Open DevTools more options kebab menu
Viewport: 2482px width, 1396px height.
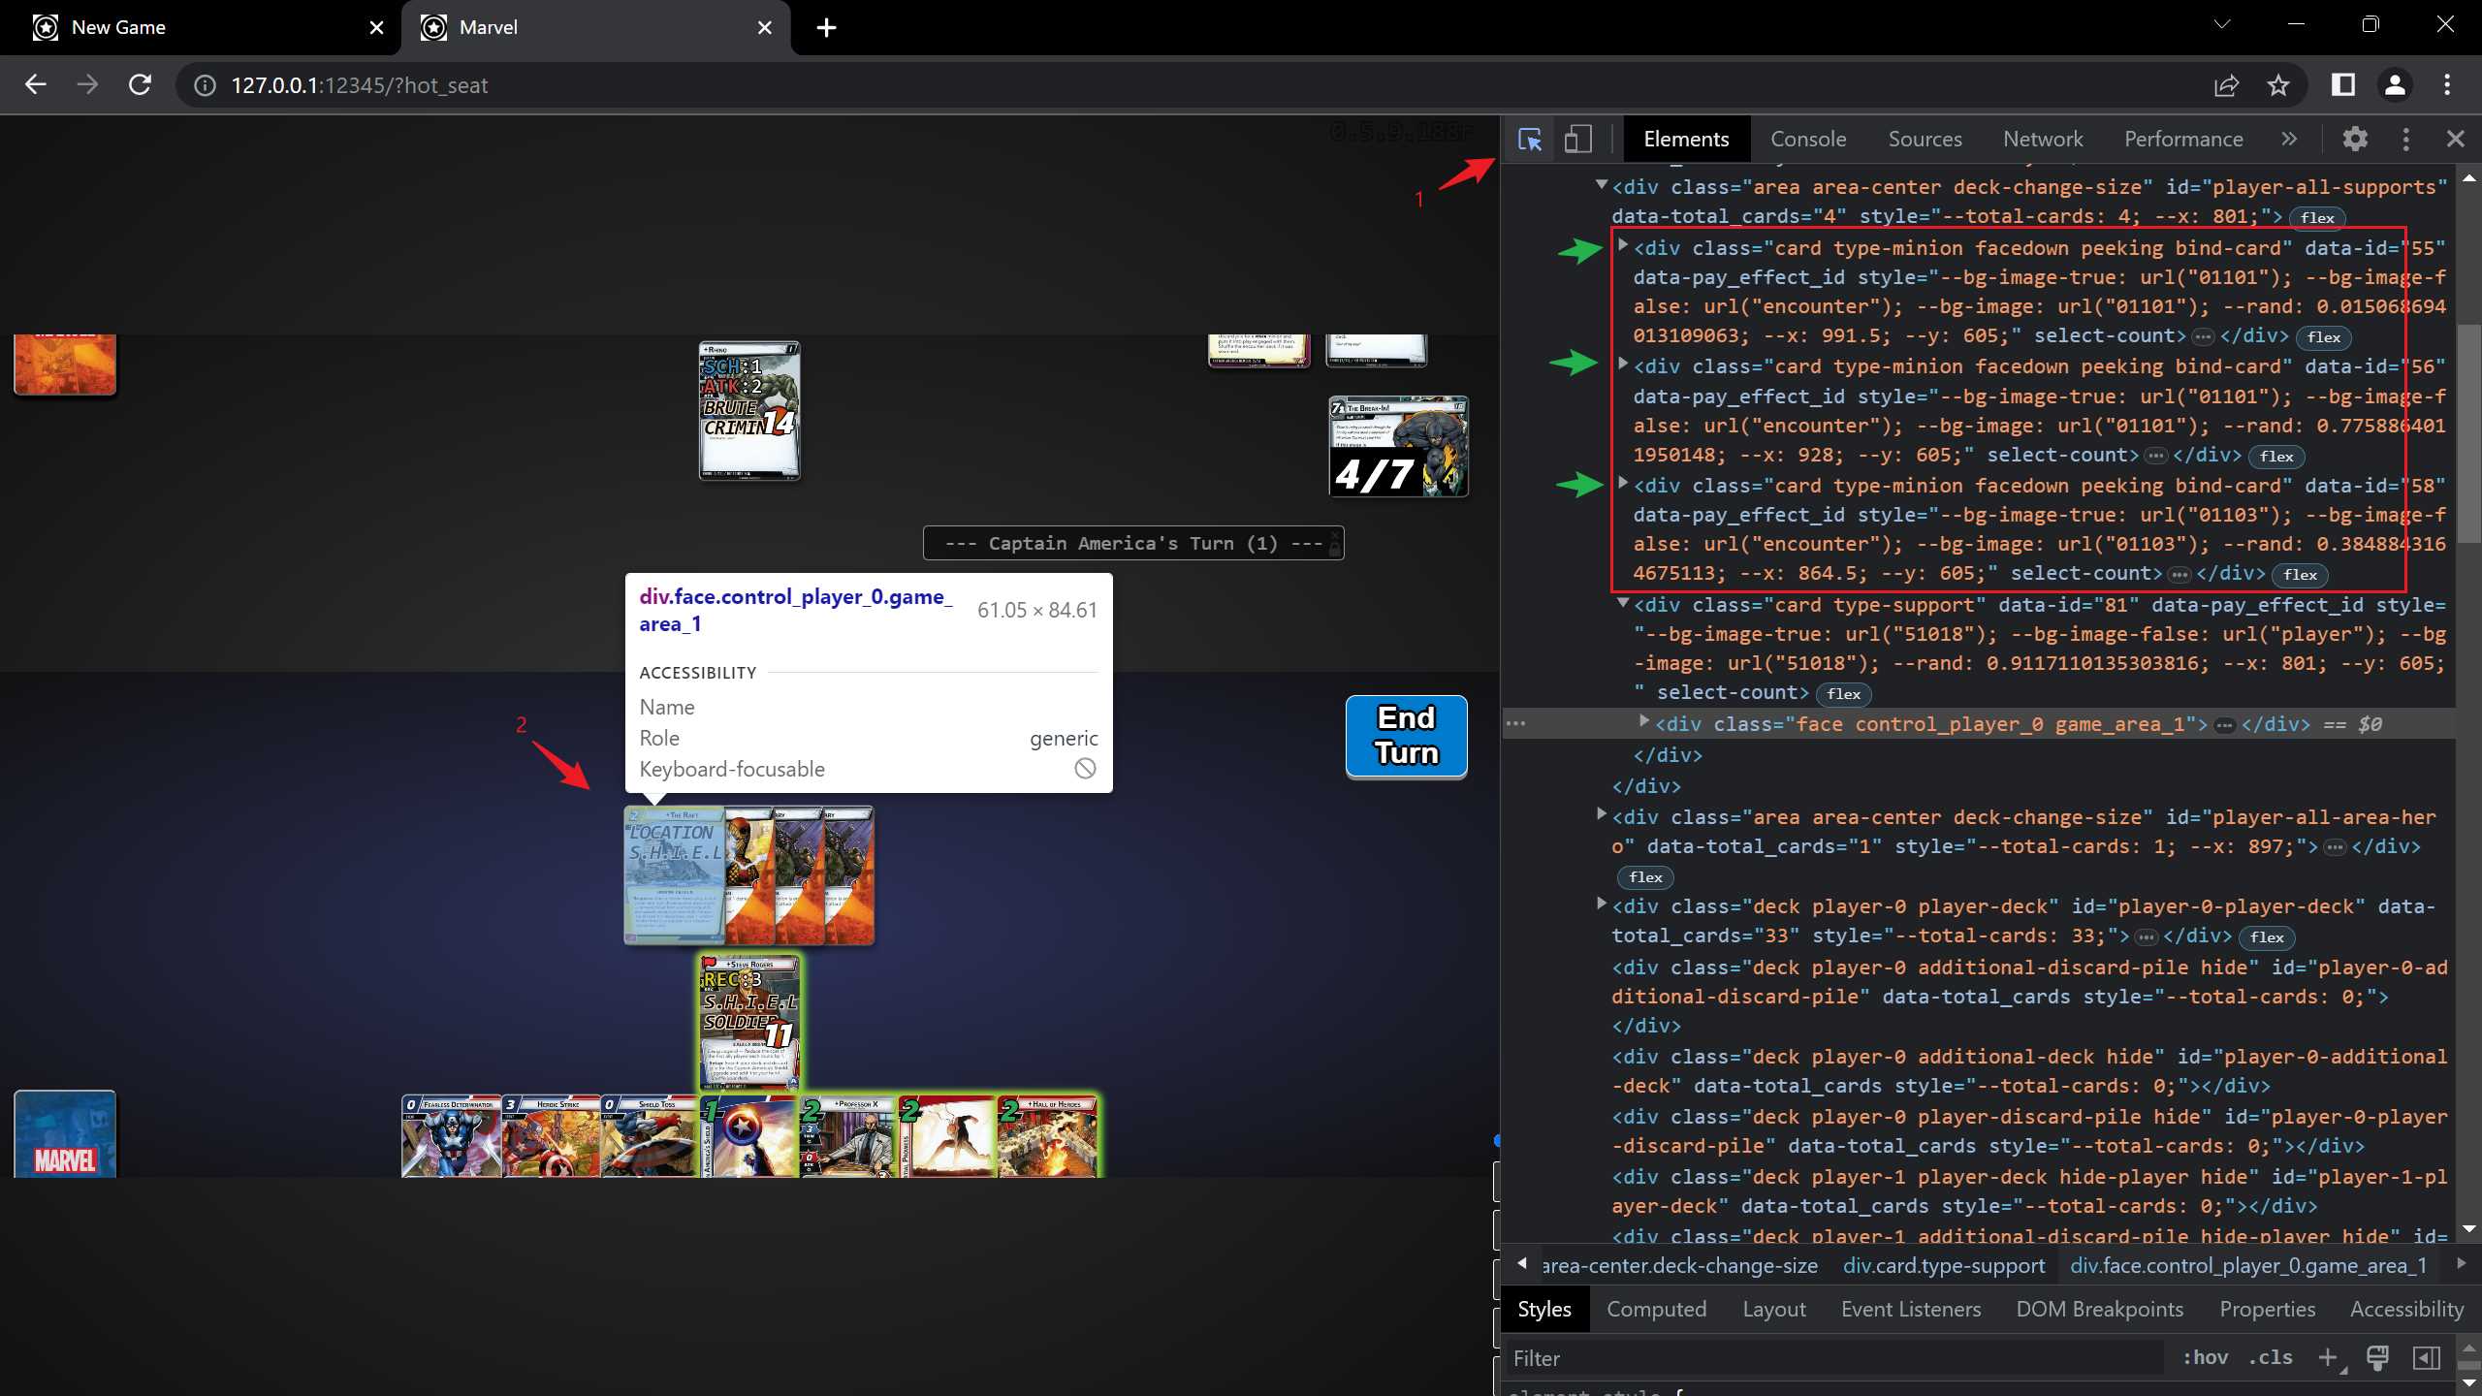(x=2405, y=140)
